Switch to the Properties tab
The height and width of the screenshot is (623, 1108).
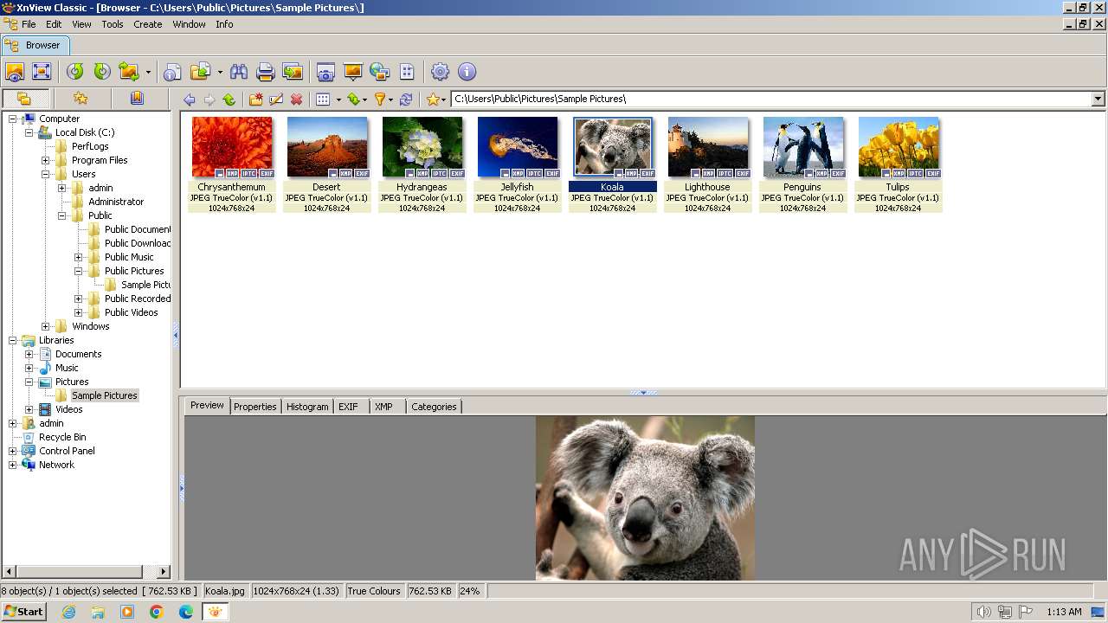tap(255, 407)
